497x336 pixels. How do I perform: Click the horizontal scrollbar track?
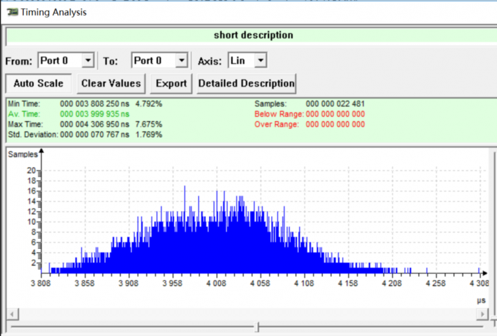246,314
